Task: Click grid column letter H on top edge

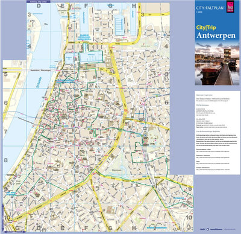Action: coord(134,5)
